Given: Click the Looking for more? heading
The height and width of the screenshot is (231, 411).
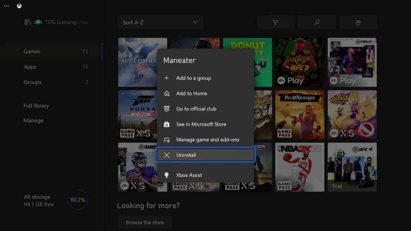Looking at the screenshot, I should coord(149,206).
